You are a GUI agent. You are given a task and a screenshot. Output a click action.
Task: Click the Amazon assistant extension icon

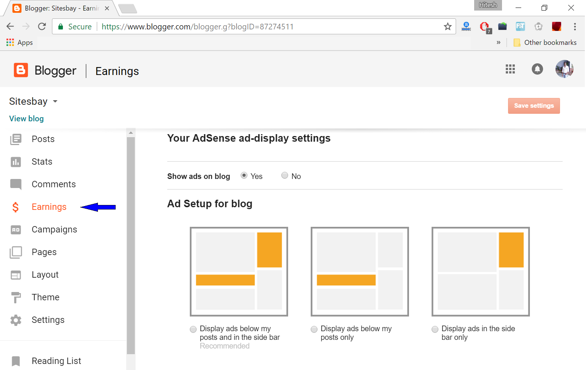click(466, 26)
